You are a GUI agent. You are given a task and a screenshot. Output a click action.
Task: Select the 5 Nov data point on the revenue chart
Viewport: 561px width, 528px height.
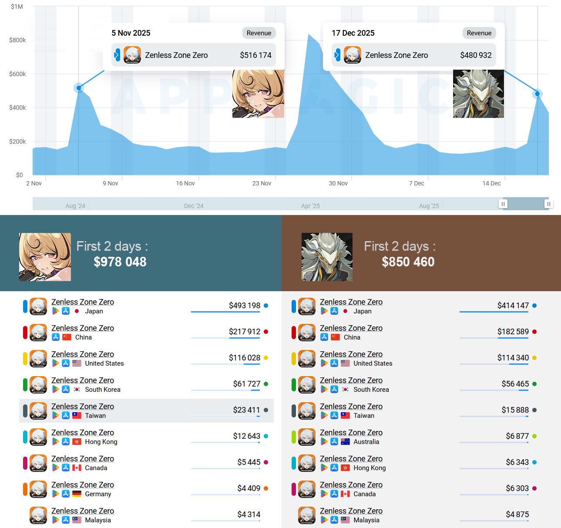(x=79, y=88)
